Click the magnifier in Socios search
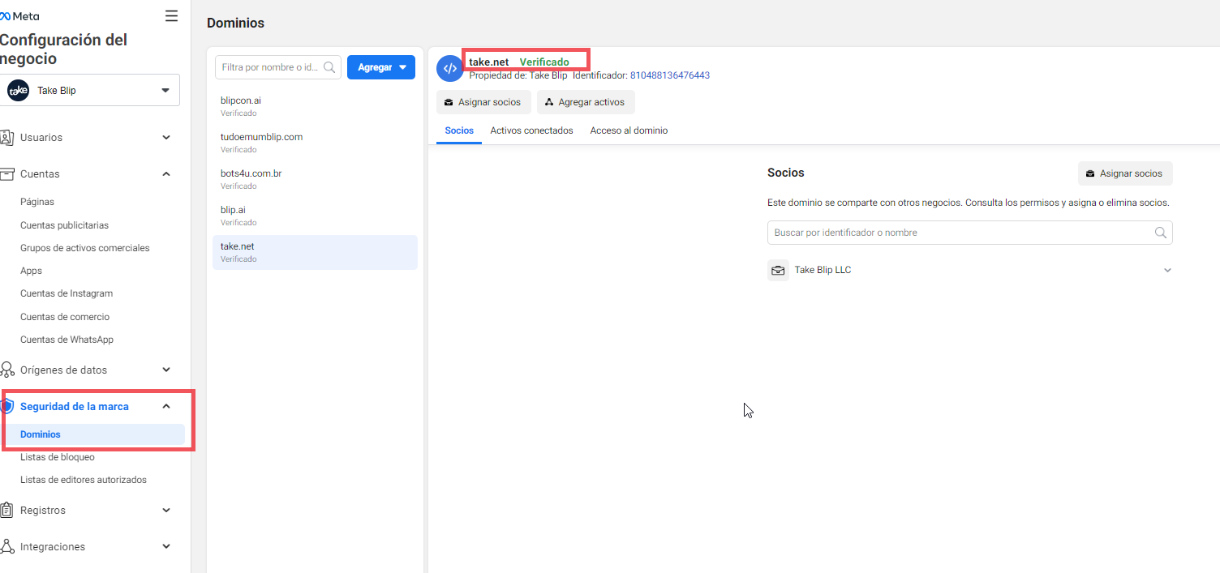The image size is (1220, 573). [x=1161, y=233]
